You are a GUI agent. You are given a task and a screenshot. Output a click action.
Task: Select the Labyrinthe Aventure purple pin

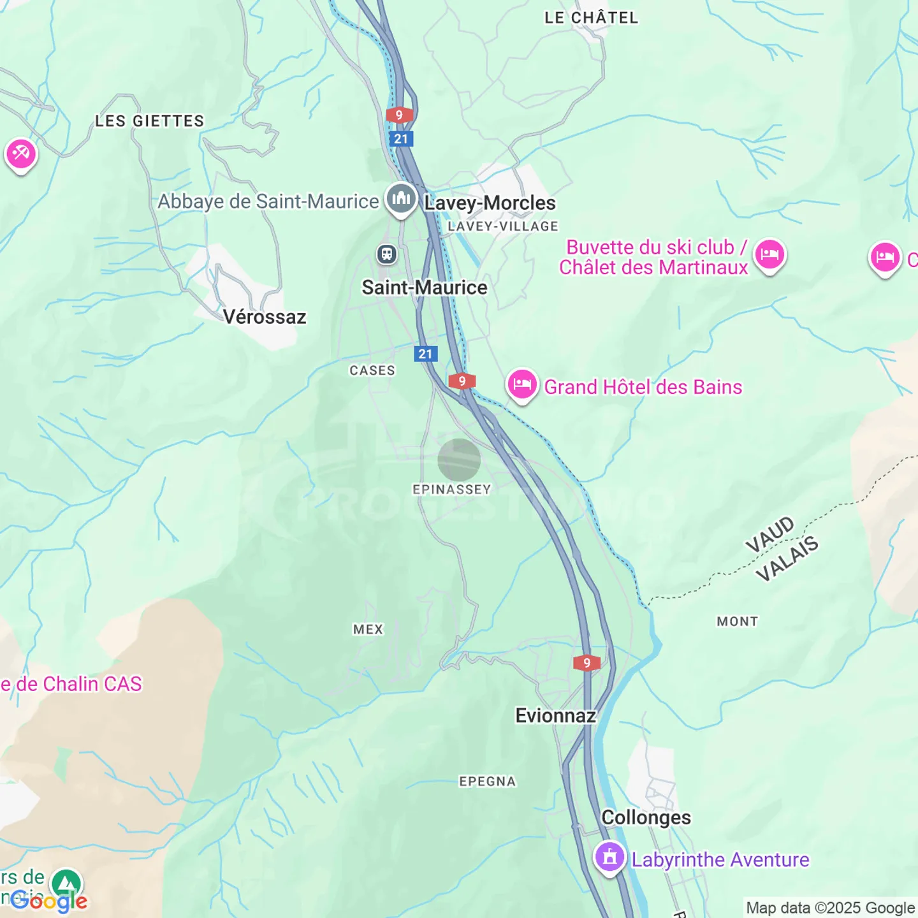(x=610, y=857)
